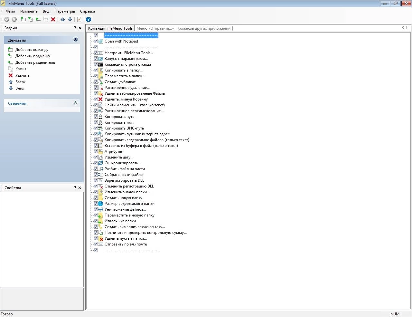Close the Задачи panel
Image resolution: width=412 pixels, height=317 pixels.
(80, 28)
